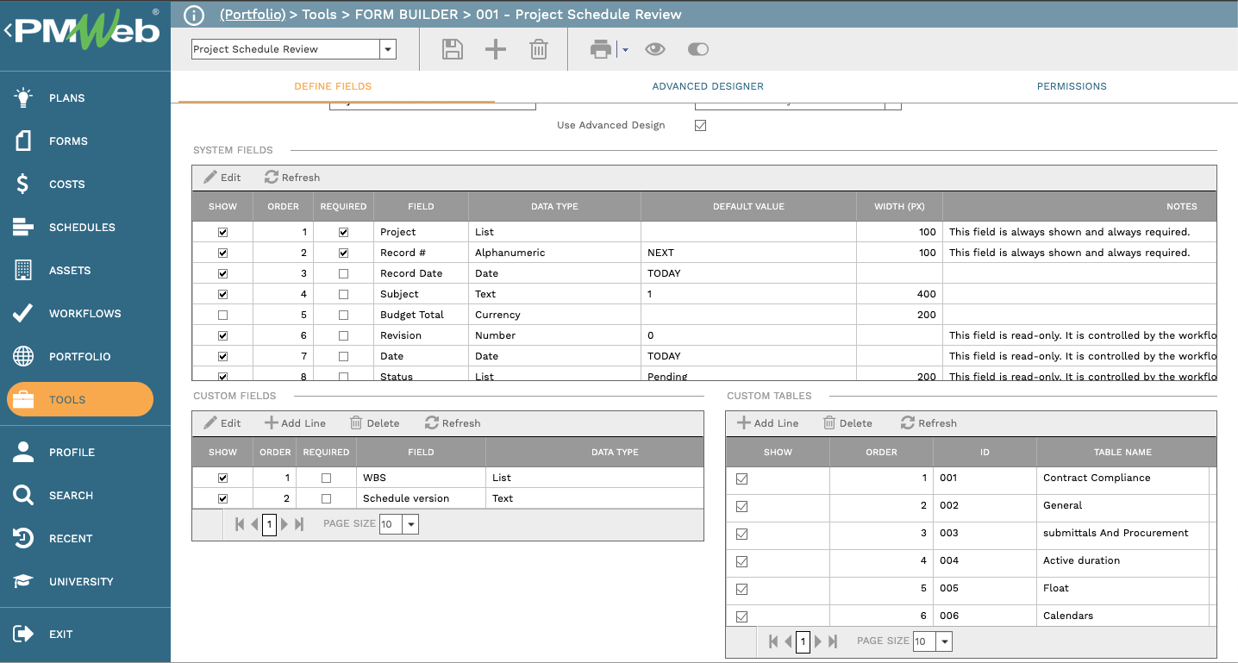The height and width of the screenshot is (663, 1238).
Task: Toggle Show checkbox for WBS custom field
Action: click(x=223, y=478)
